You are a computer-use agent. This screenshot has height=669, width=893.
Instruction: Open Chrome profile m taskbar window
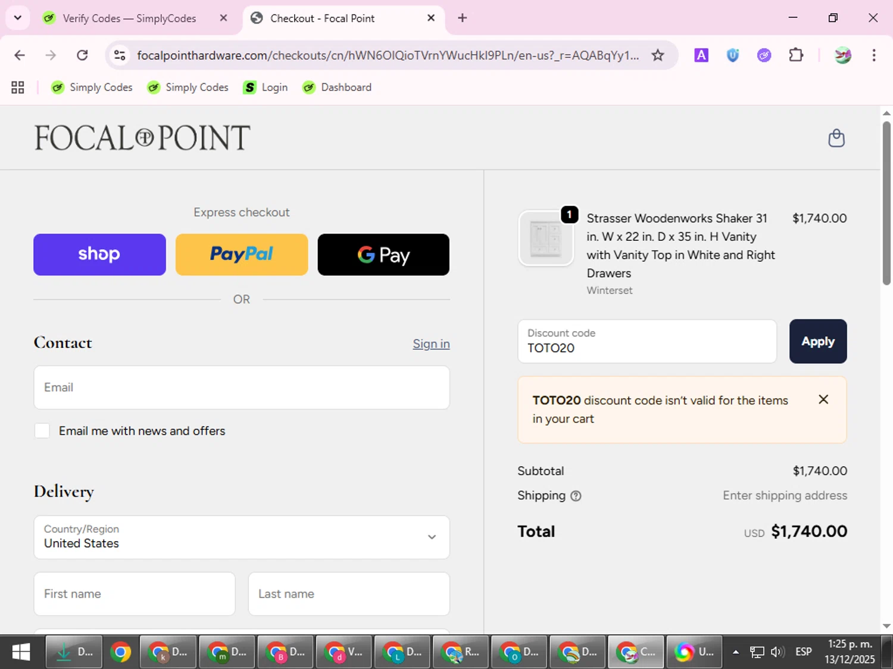click(x=227, y=652)
